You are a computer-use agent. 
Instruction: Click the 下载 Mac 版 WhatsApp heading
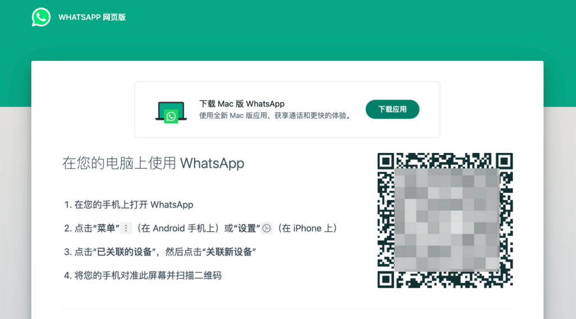point(242,104)
